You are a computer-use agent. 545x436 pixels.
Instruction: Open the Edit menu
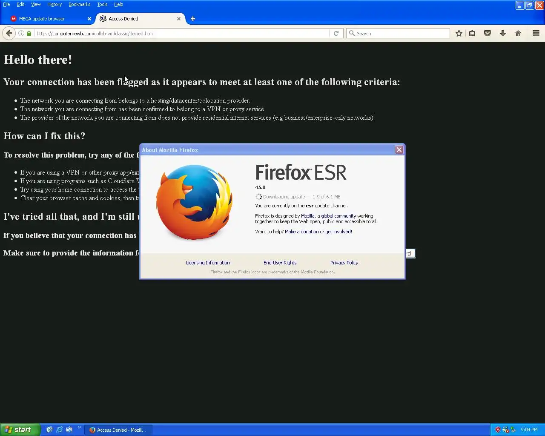click(20, 4)
